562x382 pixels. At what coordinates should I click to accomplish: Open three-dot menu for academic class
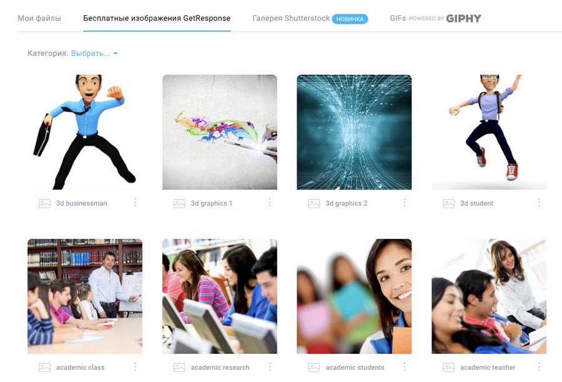click(x=135, y=366)
